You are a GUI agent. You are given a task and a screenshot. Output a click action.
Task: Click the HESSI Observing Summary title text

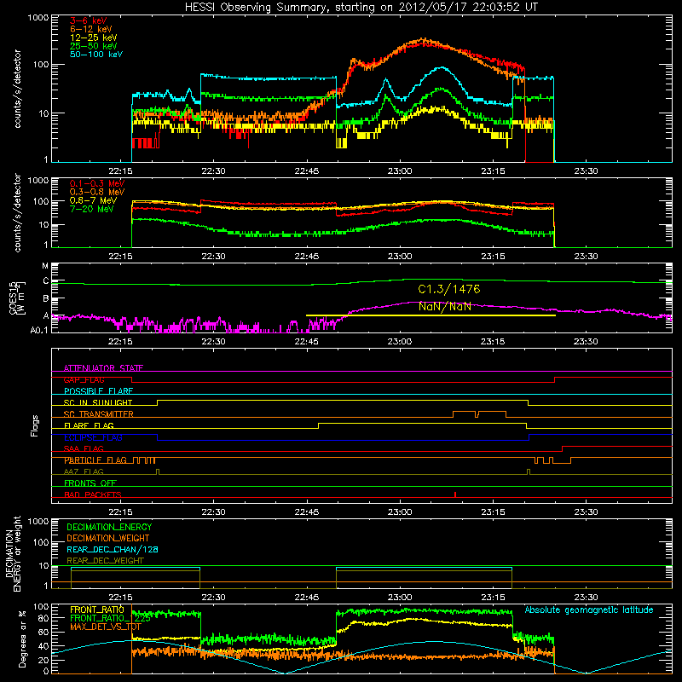click(x=361, y=8)
